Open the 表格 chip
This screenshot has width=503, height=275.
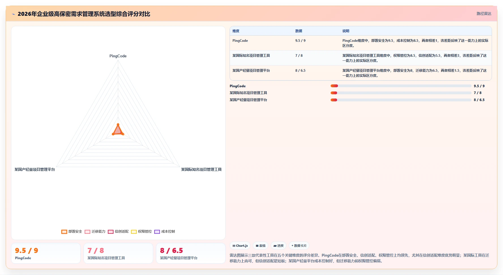261,246
